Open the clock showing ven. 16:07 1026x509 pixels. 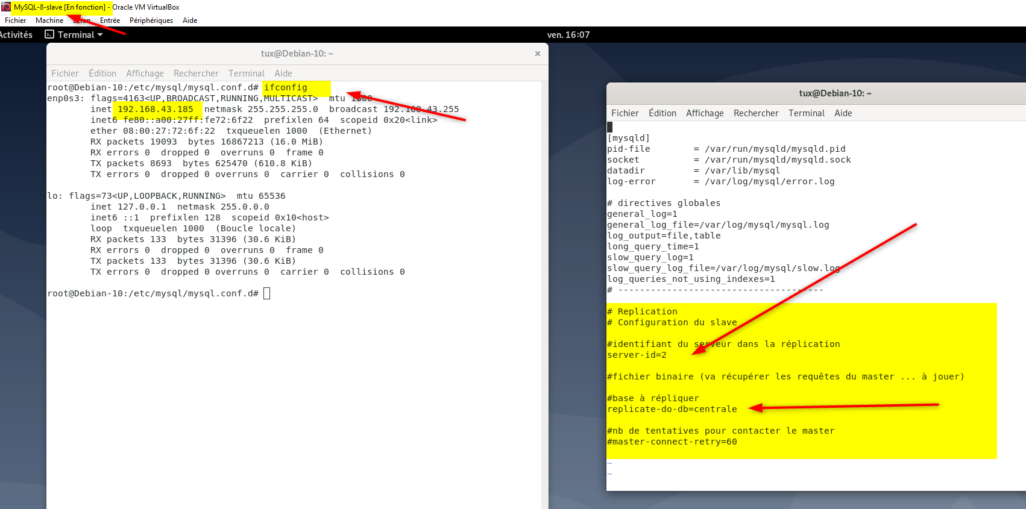point(568,35)
